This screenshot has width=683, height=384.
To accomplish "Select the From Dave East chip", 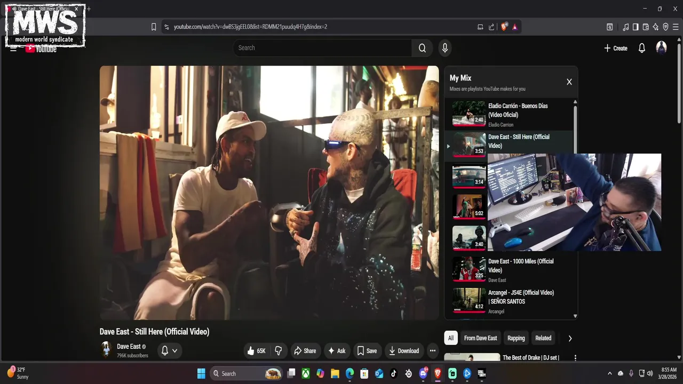I will click(480, 338).
